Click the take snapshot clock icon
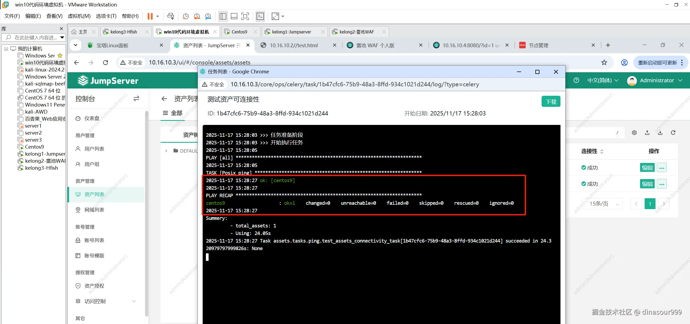 point(185,16)
